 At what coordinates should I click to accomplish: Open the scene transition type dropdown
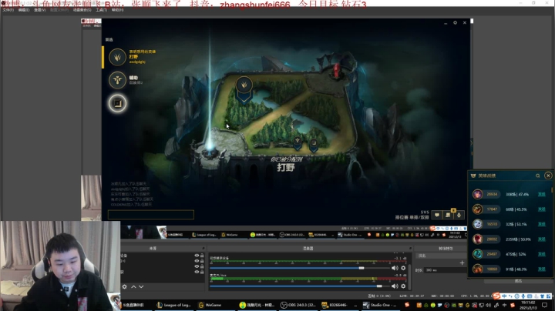point(442,256)
